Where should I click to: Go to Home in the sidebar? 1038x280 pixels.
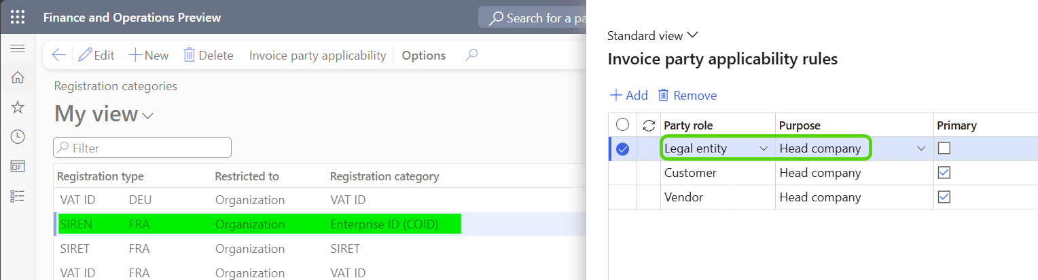click(18, 78)
